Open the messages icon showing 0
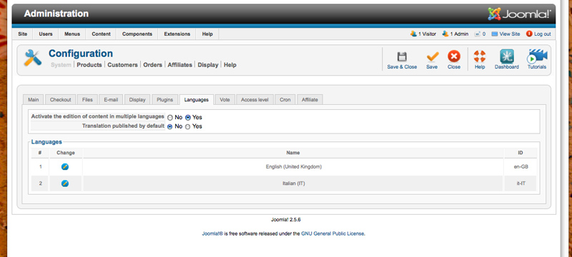Viewport: 572px width, 257px height. pos(477,34)
